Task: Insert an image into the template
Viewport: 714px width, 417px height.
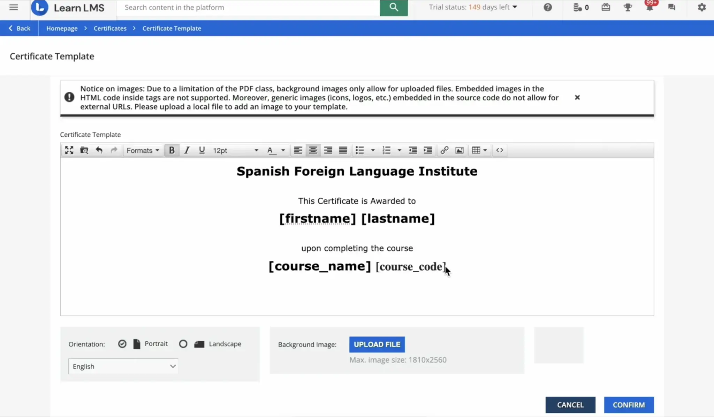Action: pos(459,150)
